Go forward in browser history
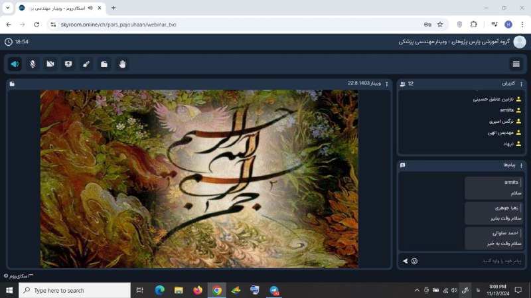This screenshot has height=298, width=531. (23, 25)
